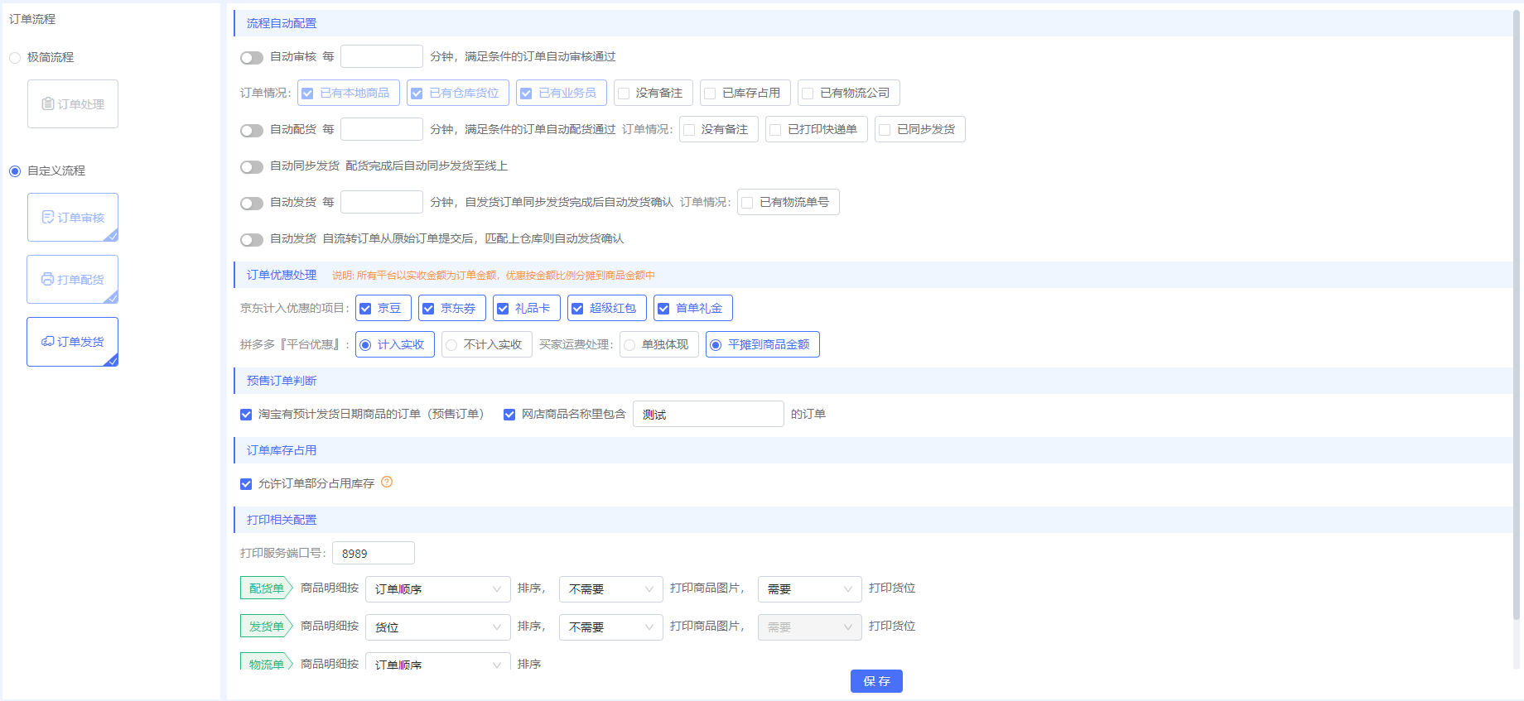
Task: Click the 发货单 tag label
Action: tap(267, 627)
